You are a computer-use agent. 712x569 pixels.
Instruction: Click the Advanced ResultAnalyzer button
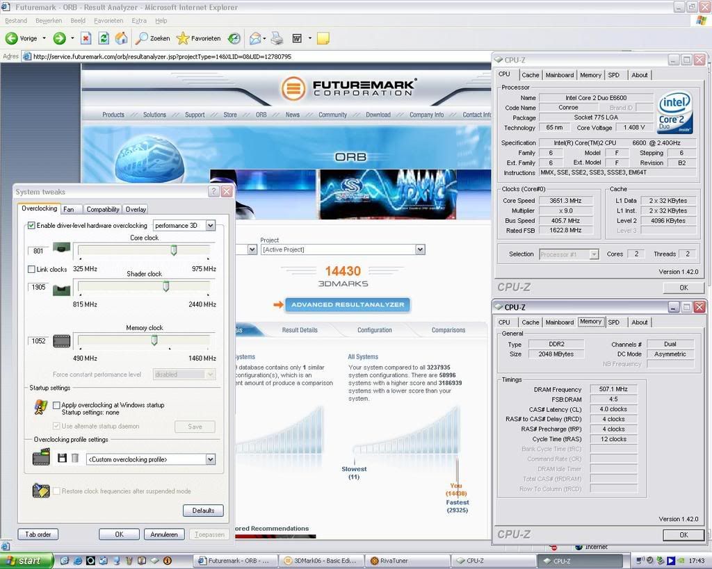pos(348,304)
